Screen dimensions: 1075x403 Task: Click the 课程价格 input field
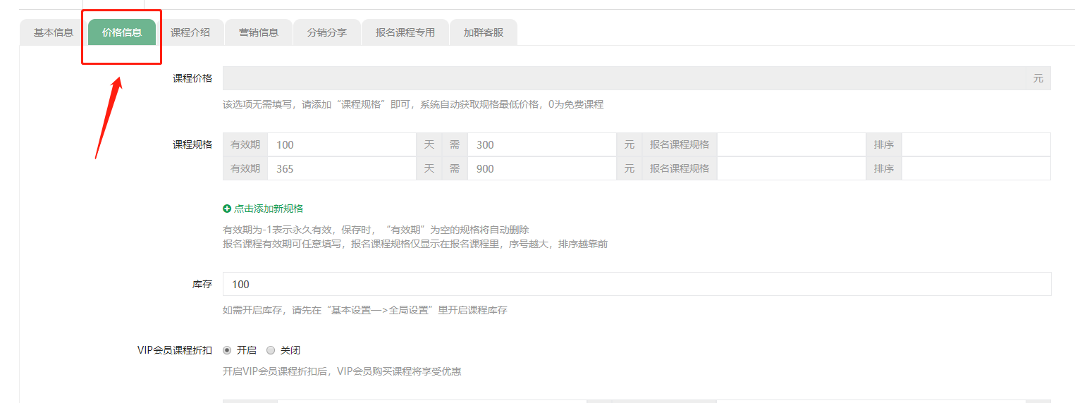(x=624, y=78)
